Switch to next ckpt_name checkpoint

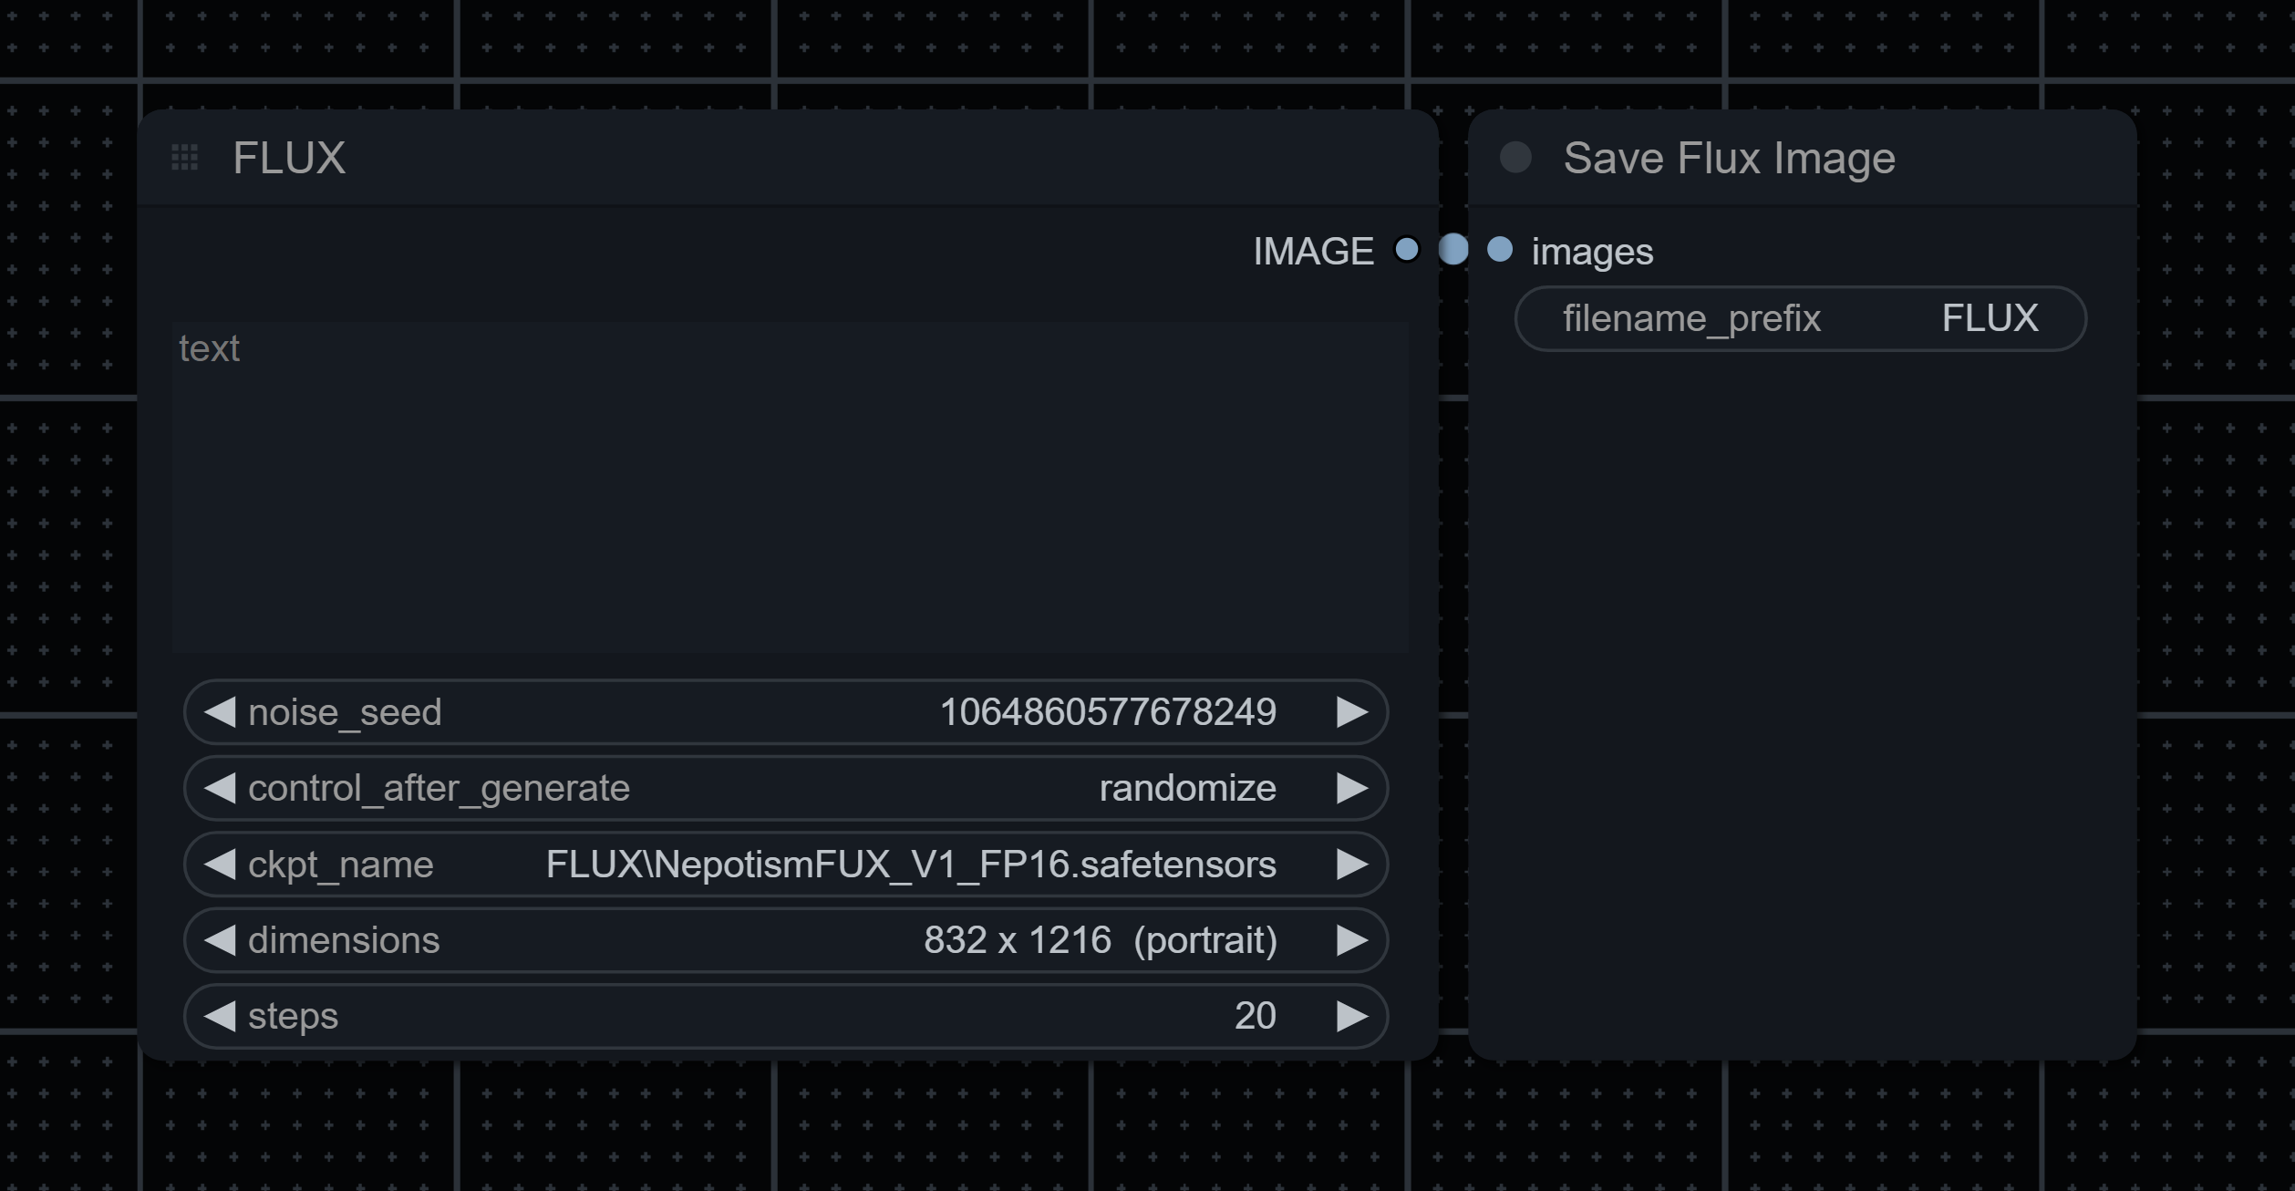(1351, 865)
